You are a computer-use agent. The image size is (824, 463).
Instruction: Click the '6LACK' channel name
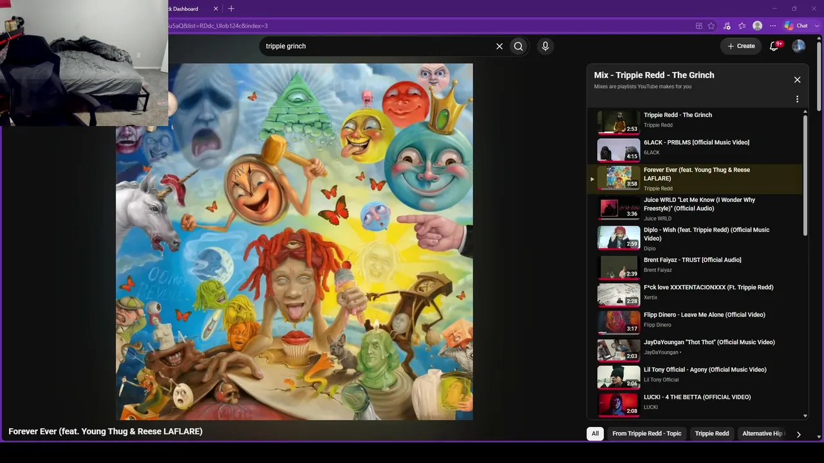(651, 153)
